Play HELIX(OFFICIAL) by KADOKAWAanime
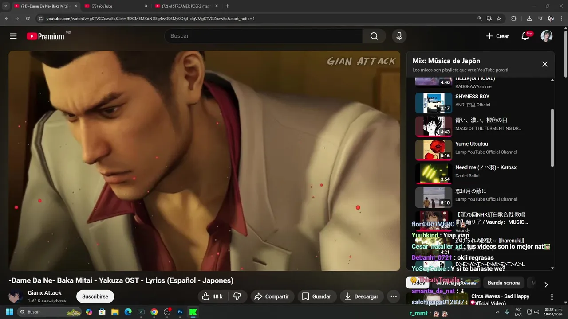Screen dimensions: 568x319 point(475,79)
